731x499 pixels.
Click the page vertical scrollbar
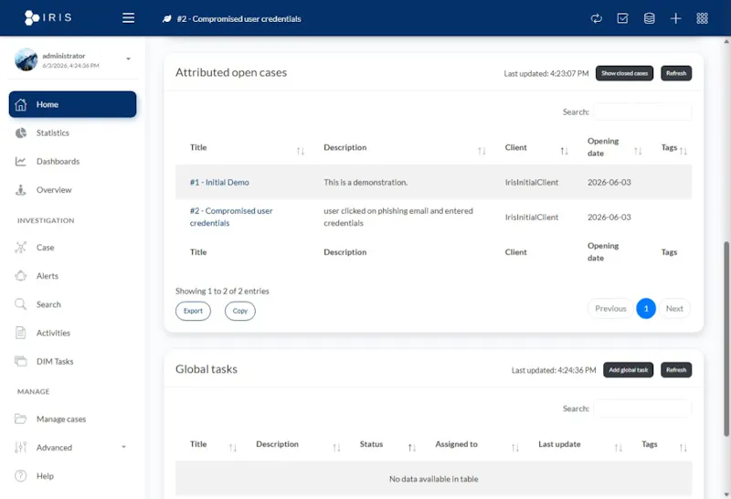(726, 338)
